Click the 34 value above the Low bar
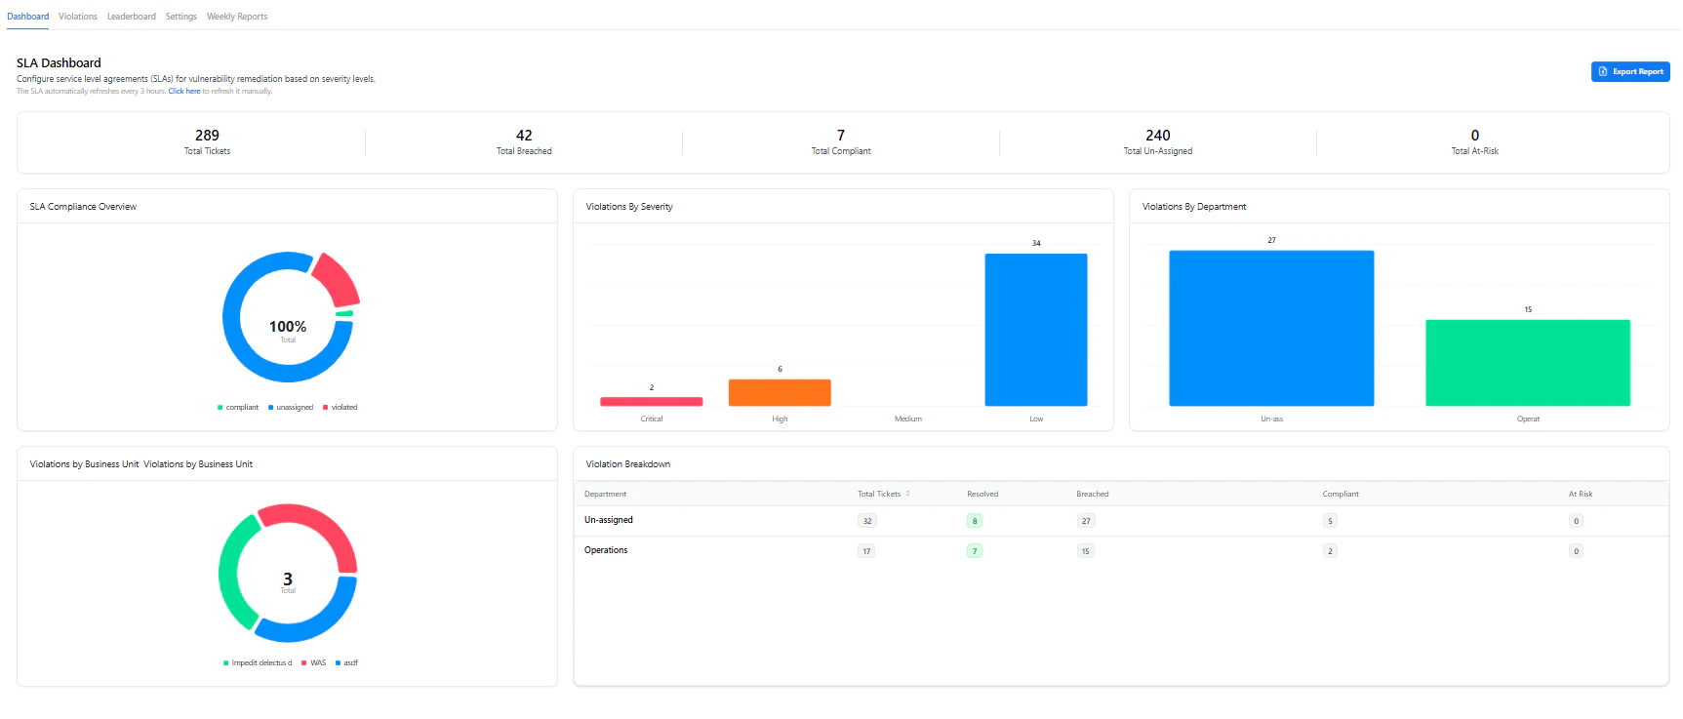 coord(1036,243)
